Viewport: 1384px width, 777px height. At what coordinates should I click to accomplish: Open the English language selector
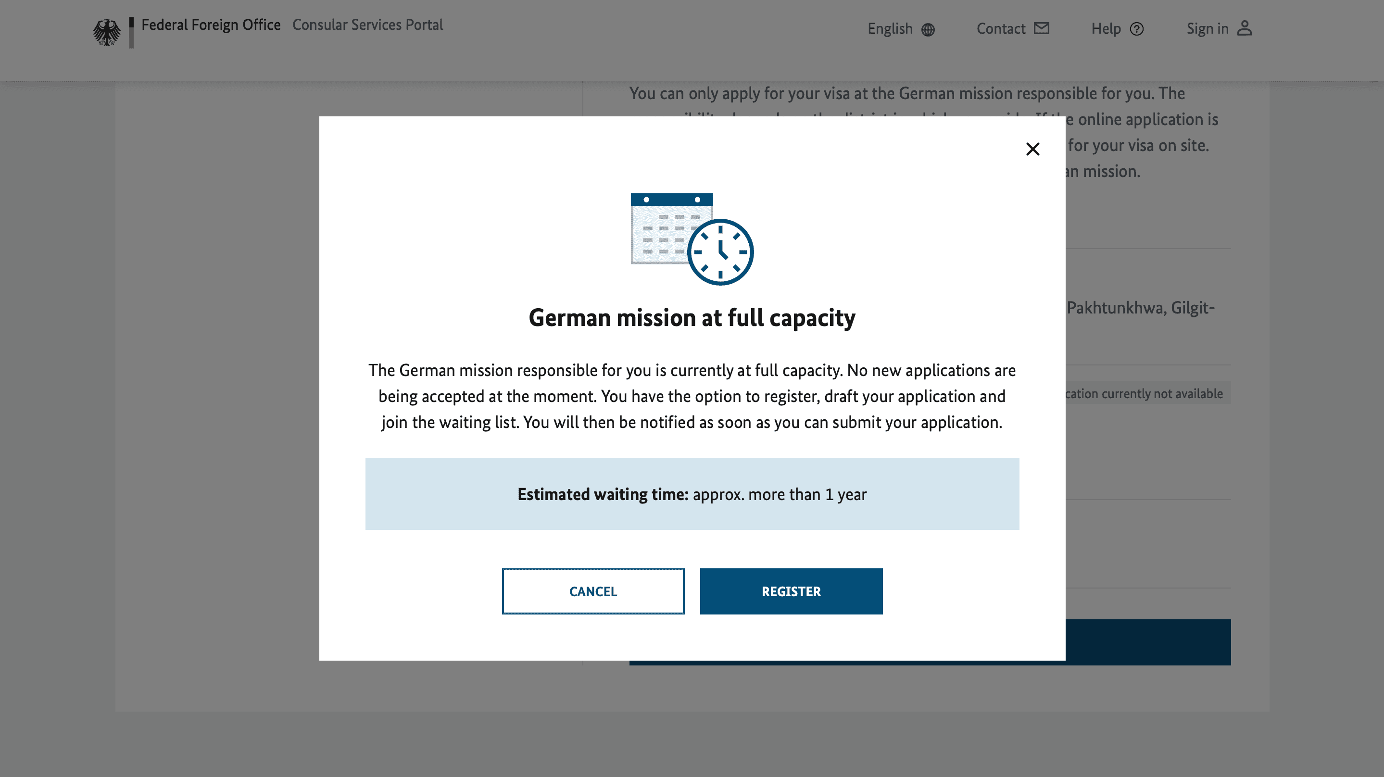click(901, 28)
